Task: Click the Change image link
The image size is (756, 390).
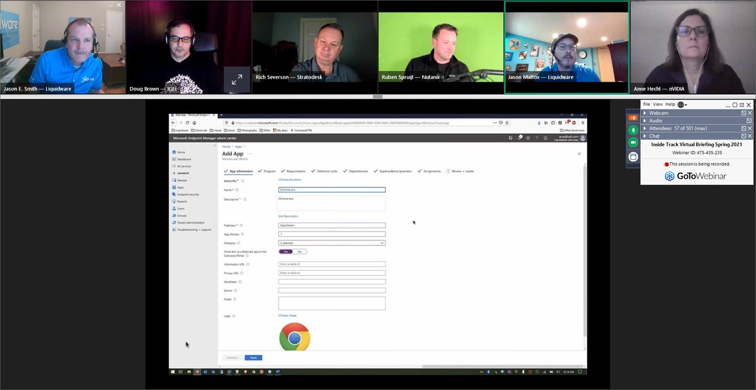Action: pos(287,315)
